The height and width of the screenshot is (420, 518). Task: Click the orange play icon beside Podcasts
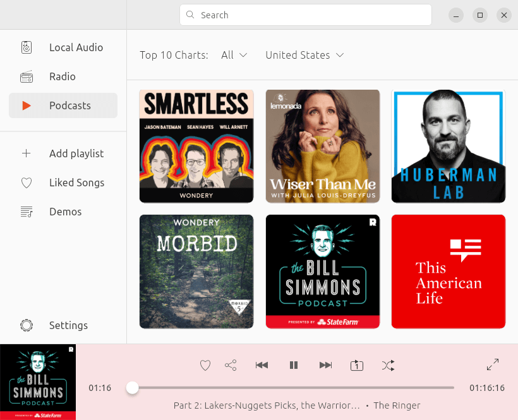[27, 105]
